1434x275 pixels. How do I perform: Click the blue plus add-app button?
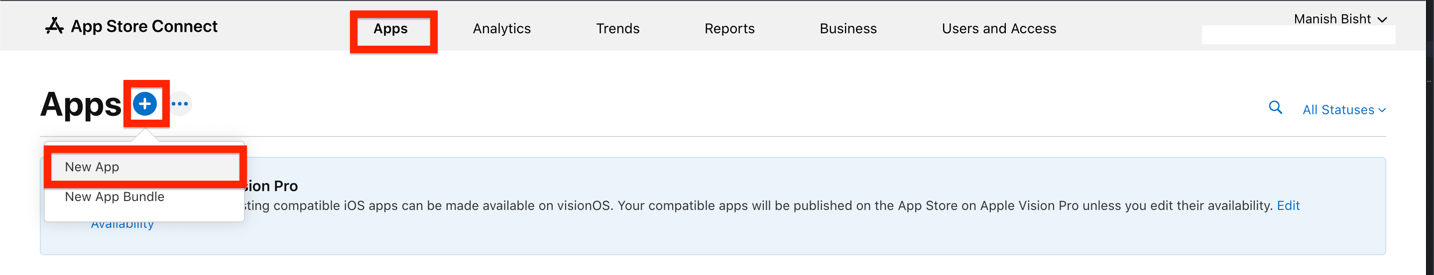click(x=145, y=104)
